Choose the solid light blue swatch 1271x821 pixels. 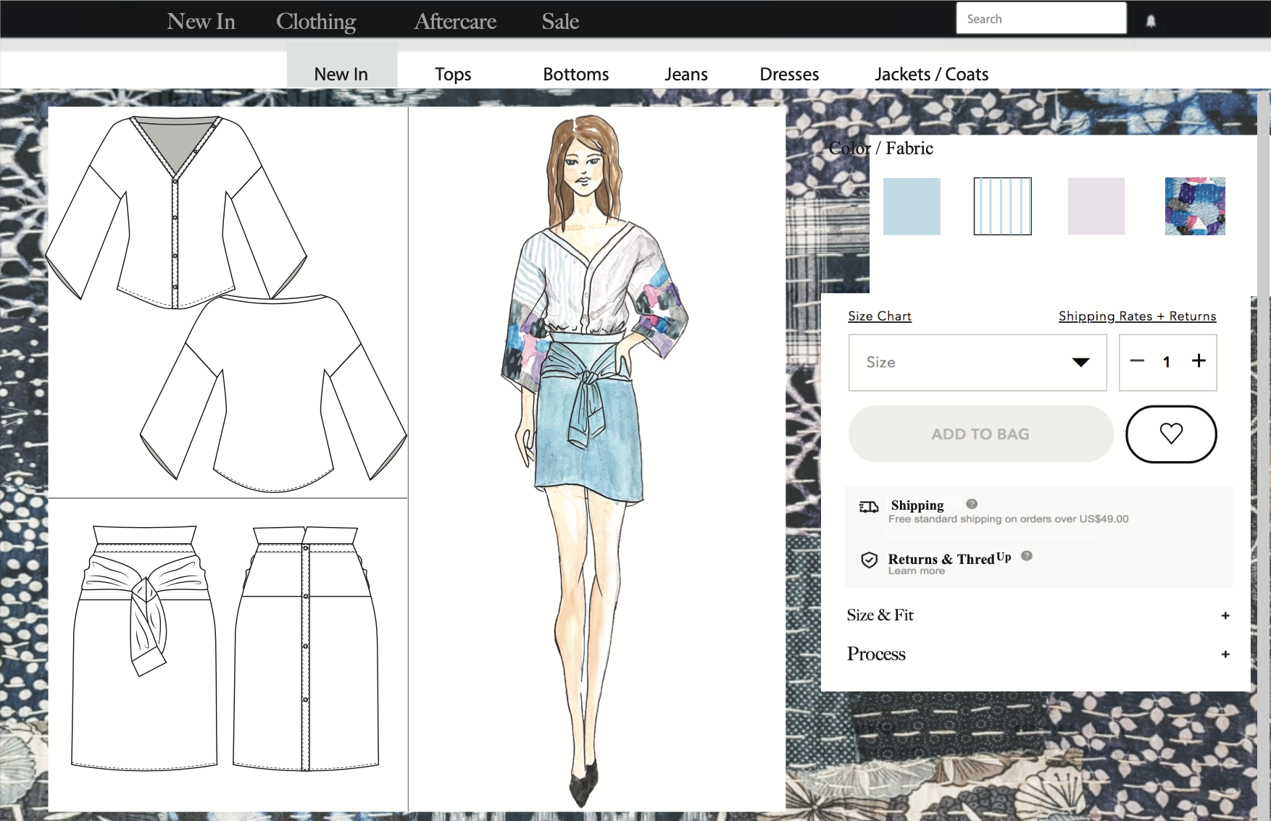tap(912, 206)
